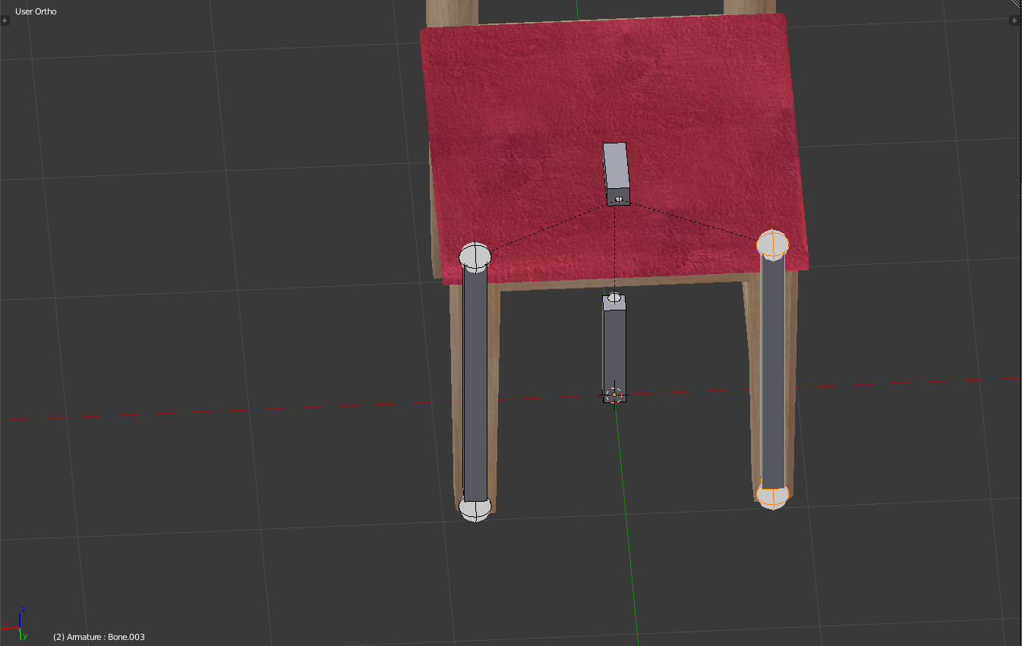The image size is (1022, 646).
Task: Expand properties region with right plus icon
Action: pos(1014,20)
